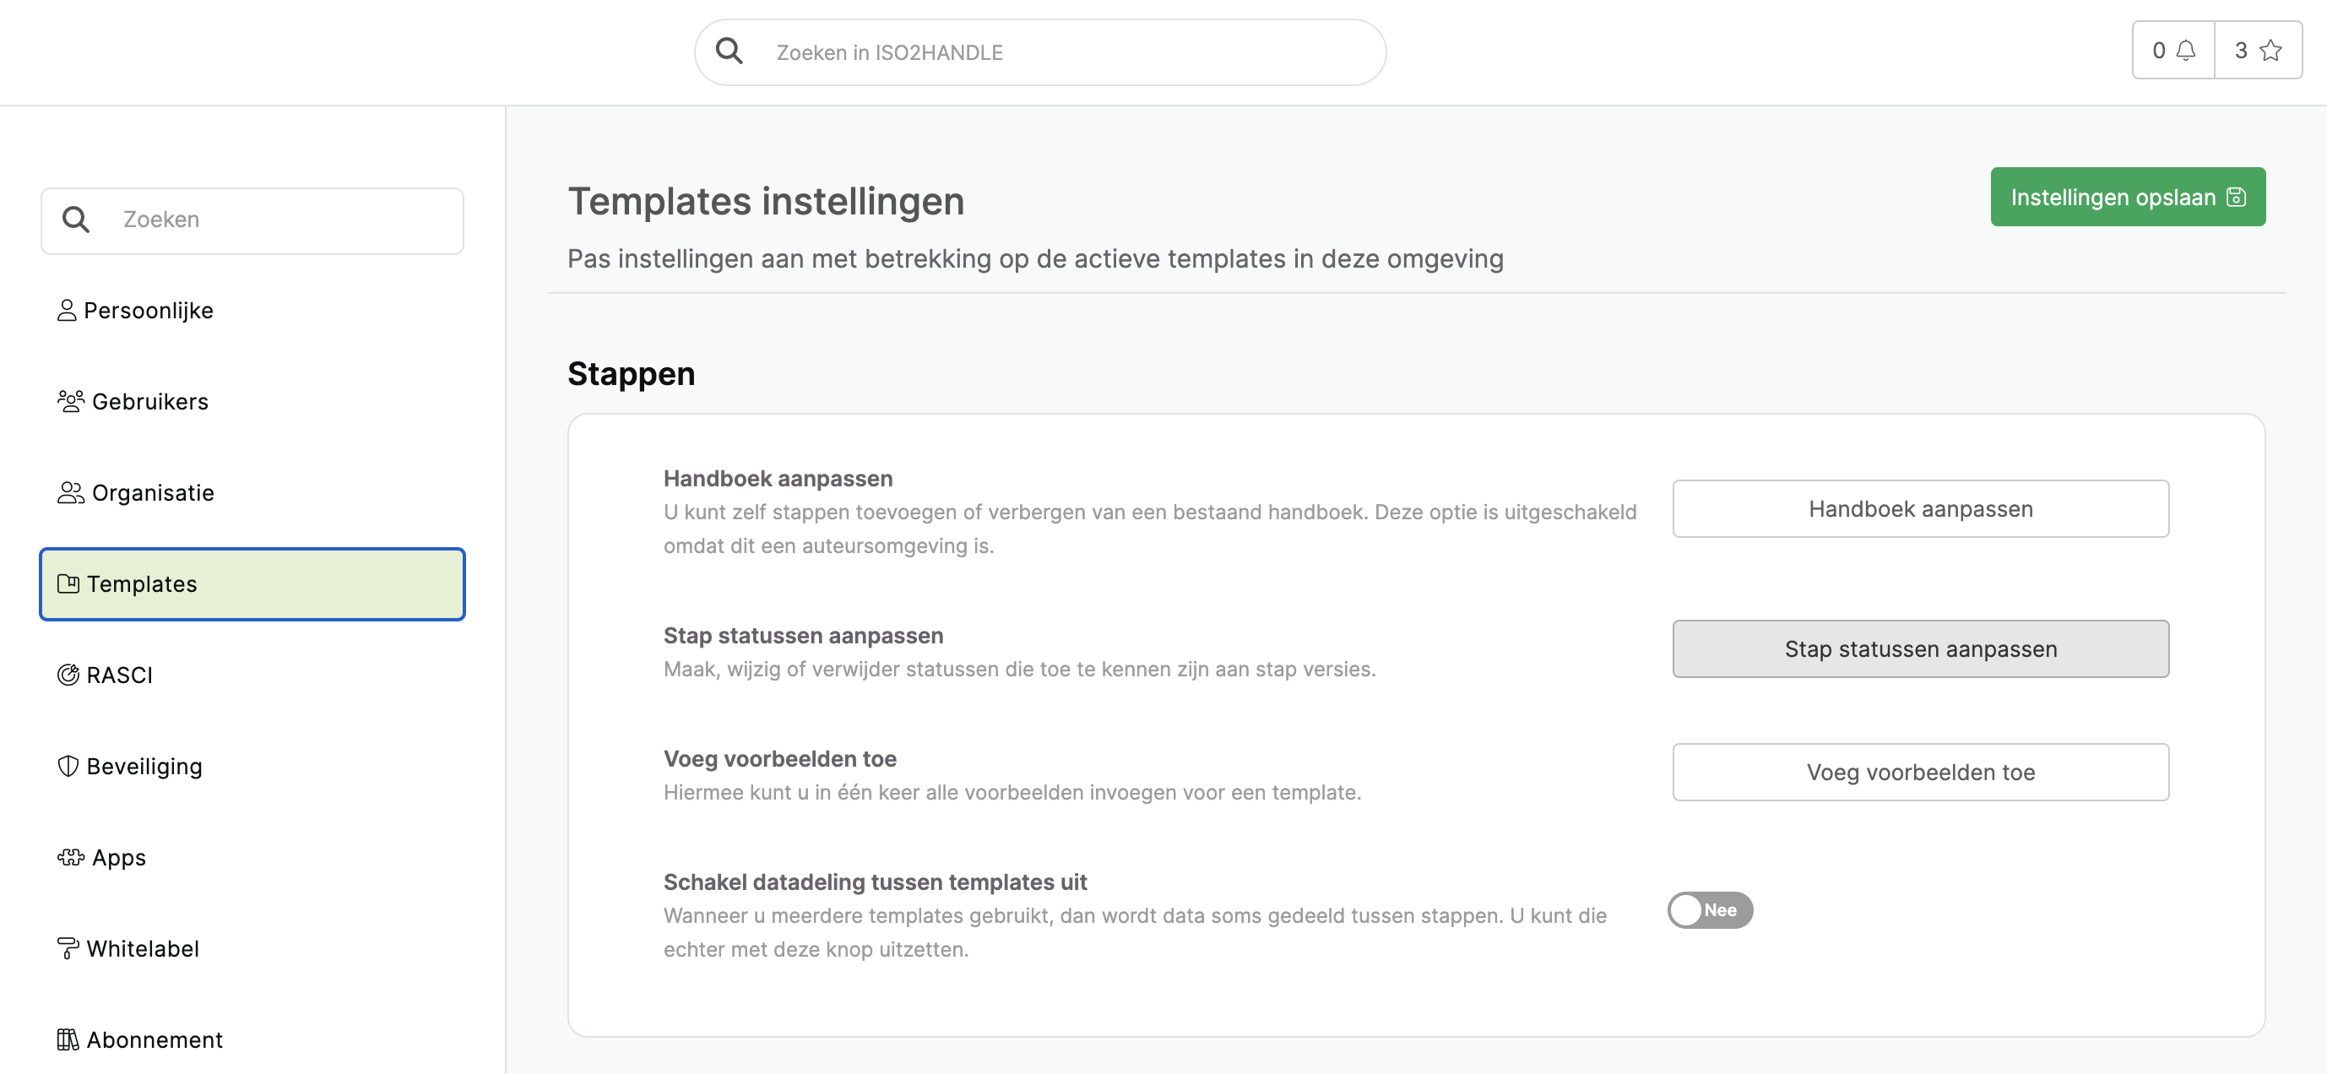
Task: Click the notifications bell icon
Action: click(x=2185, y=51)
